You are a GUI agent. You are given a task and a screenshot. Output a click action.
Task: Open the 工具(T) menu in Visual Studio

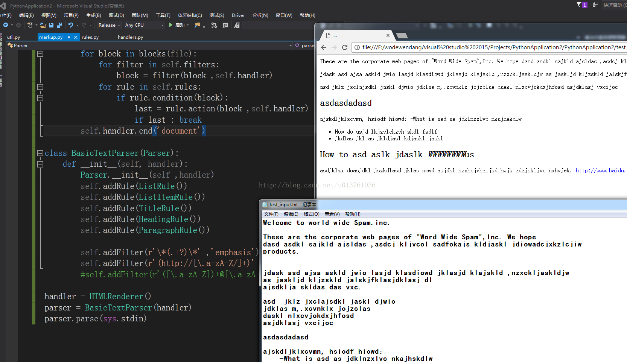pos(163,15)
